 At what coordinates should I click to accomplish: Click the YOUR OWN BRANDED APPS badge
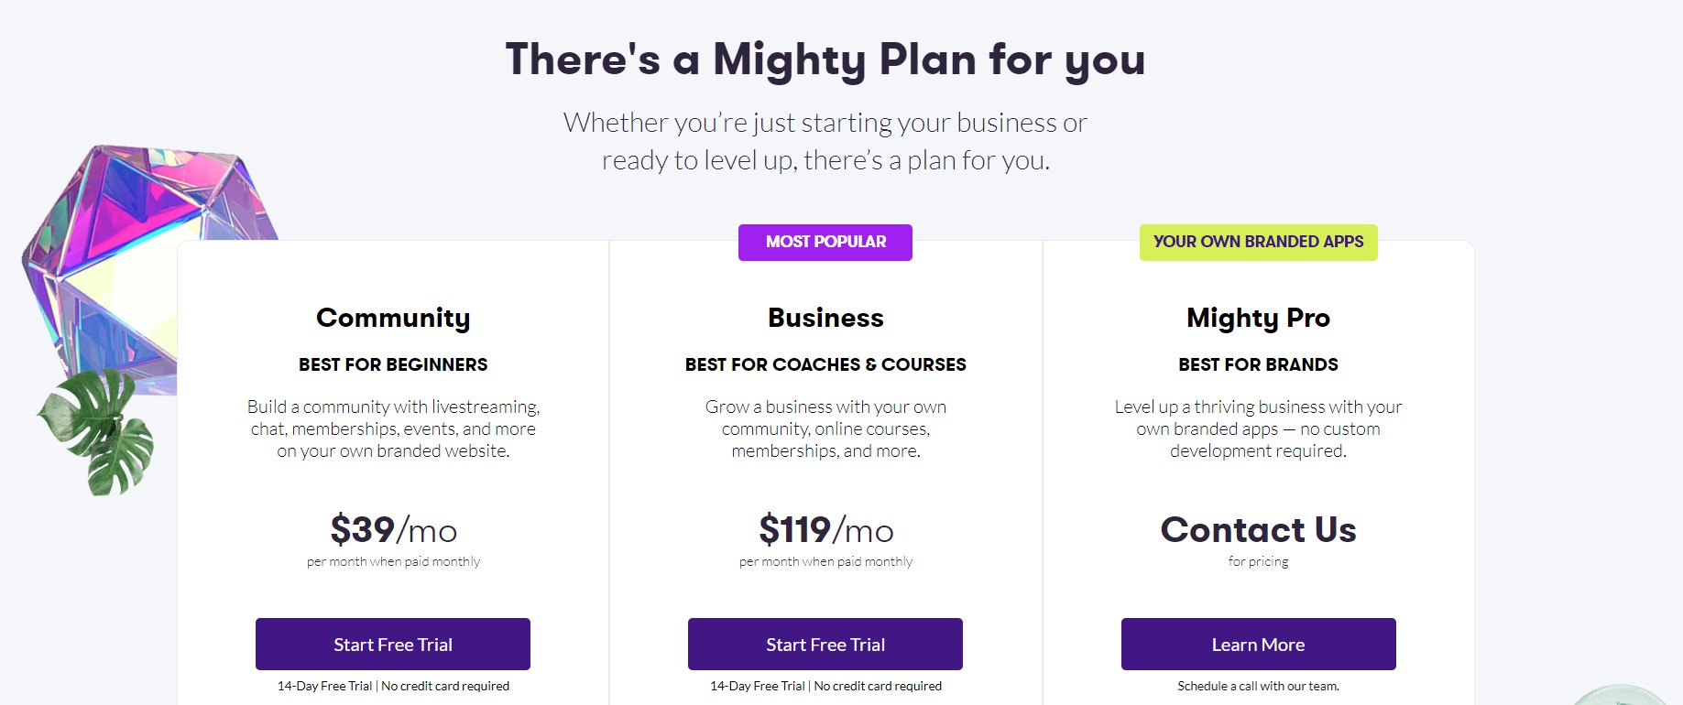1258,243
